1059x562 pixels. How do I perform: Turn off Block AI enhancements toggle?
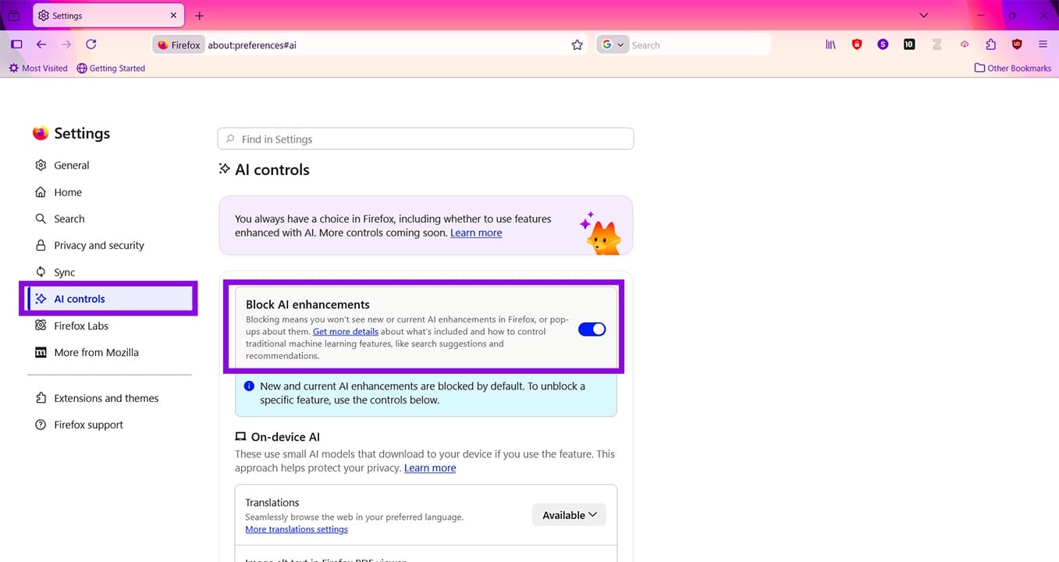(x=592, y=329)
